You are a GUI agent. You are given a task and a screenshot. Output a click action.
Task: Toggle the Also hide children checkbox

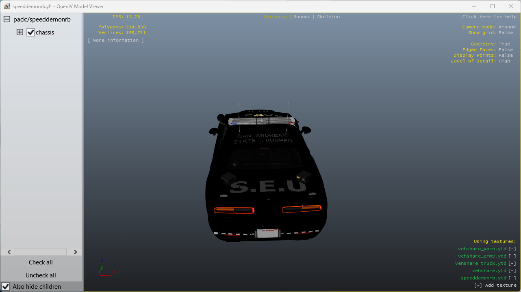tap(6, 287)
